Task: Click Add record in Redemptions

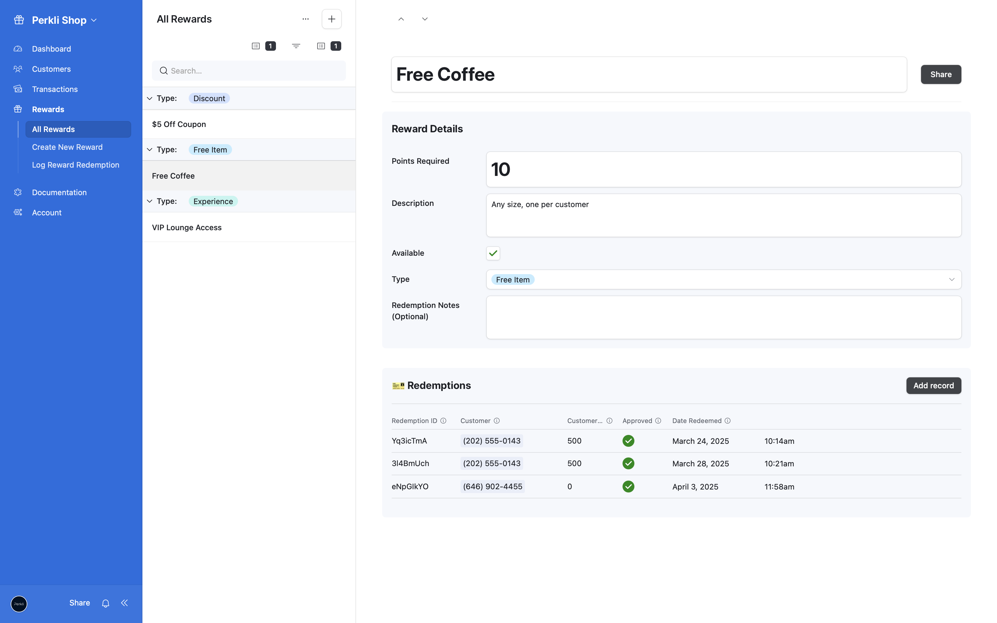Action: [934, 386]
